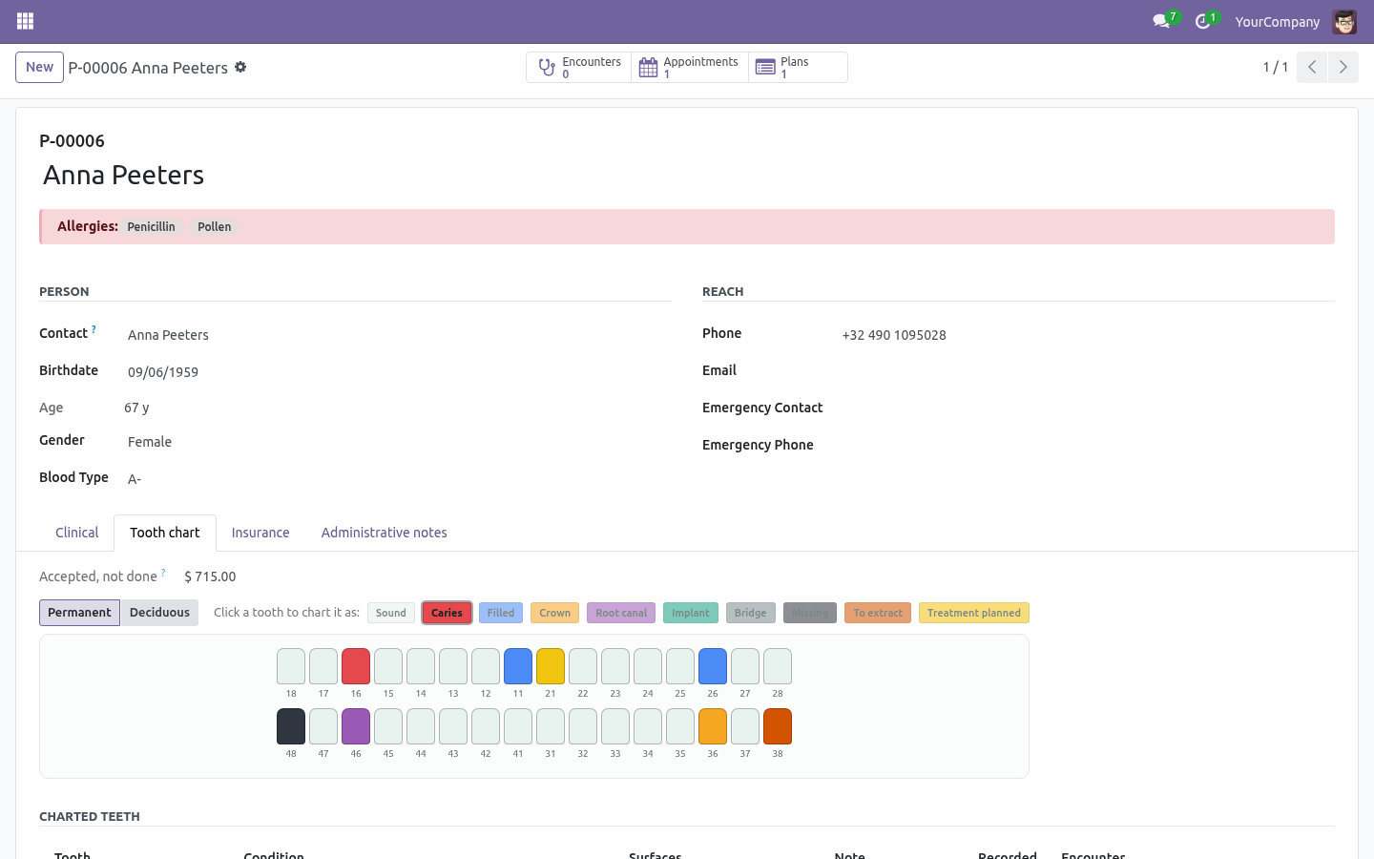1374x859 pixels.
Task: Choose the Caries charting condition
Action: [x=447, y=613]
